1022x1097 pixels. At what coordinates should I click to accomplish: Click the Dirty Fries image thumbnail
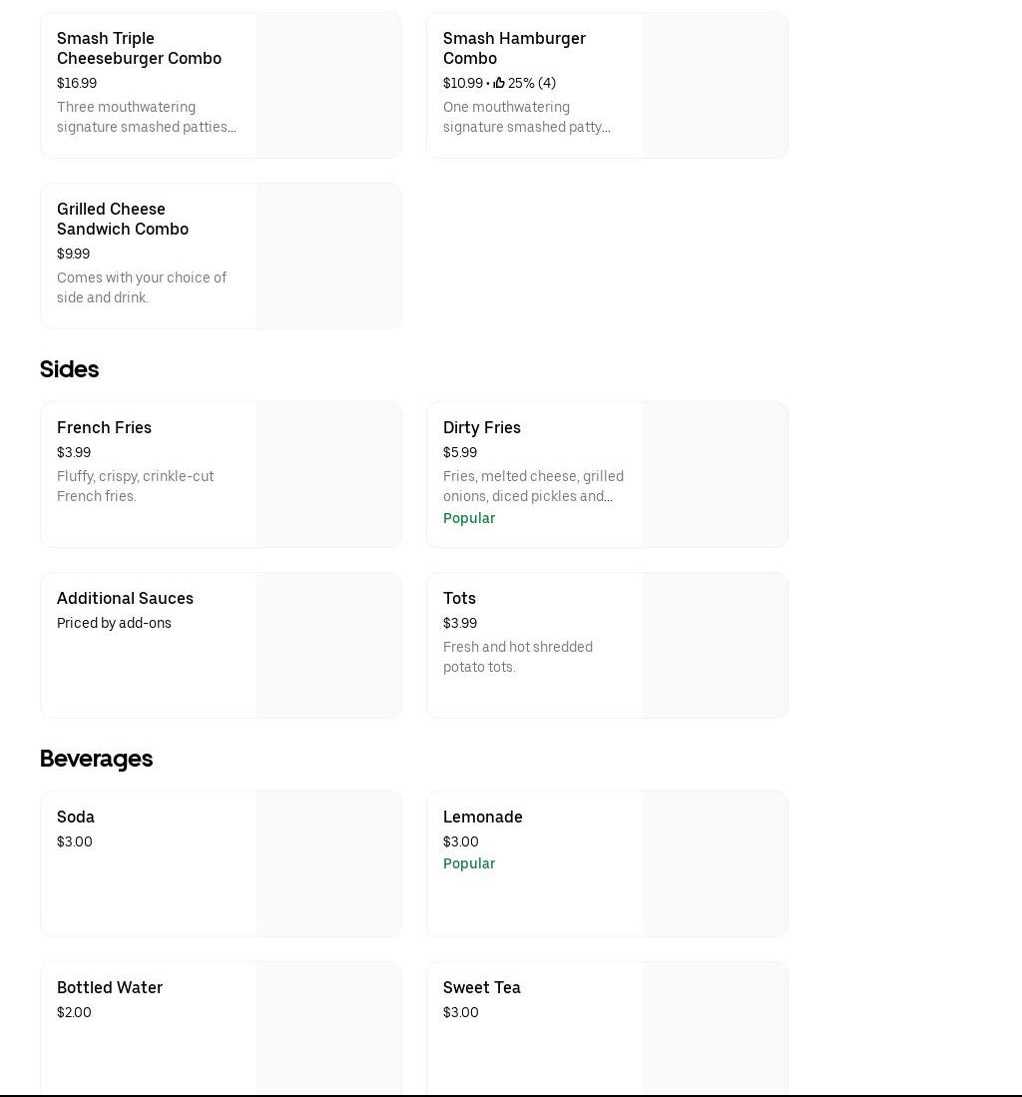[715, 475]
